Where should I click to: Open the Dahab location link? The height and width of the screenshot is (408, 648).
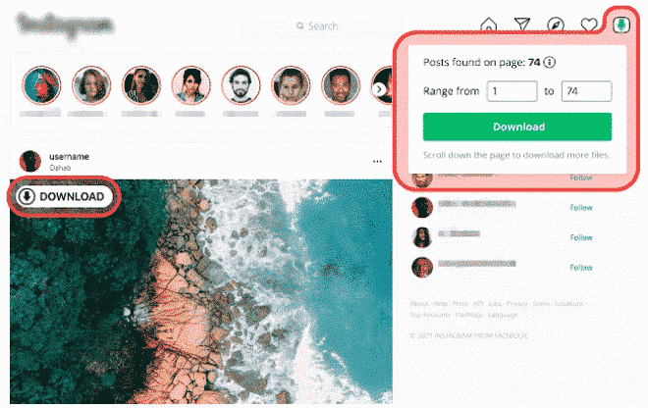coord(60,168)
